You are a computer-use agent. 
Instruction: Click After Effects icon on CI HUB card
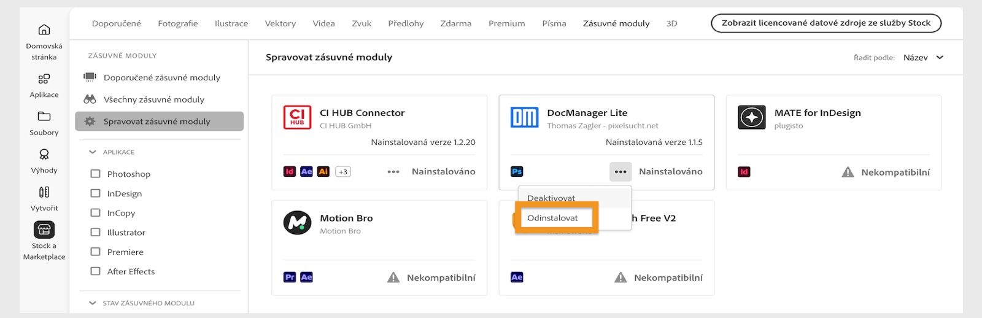pyautogui.click(x=306, y=171)
